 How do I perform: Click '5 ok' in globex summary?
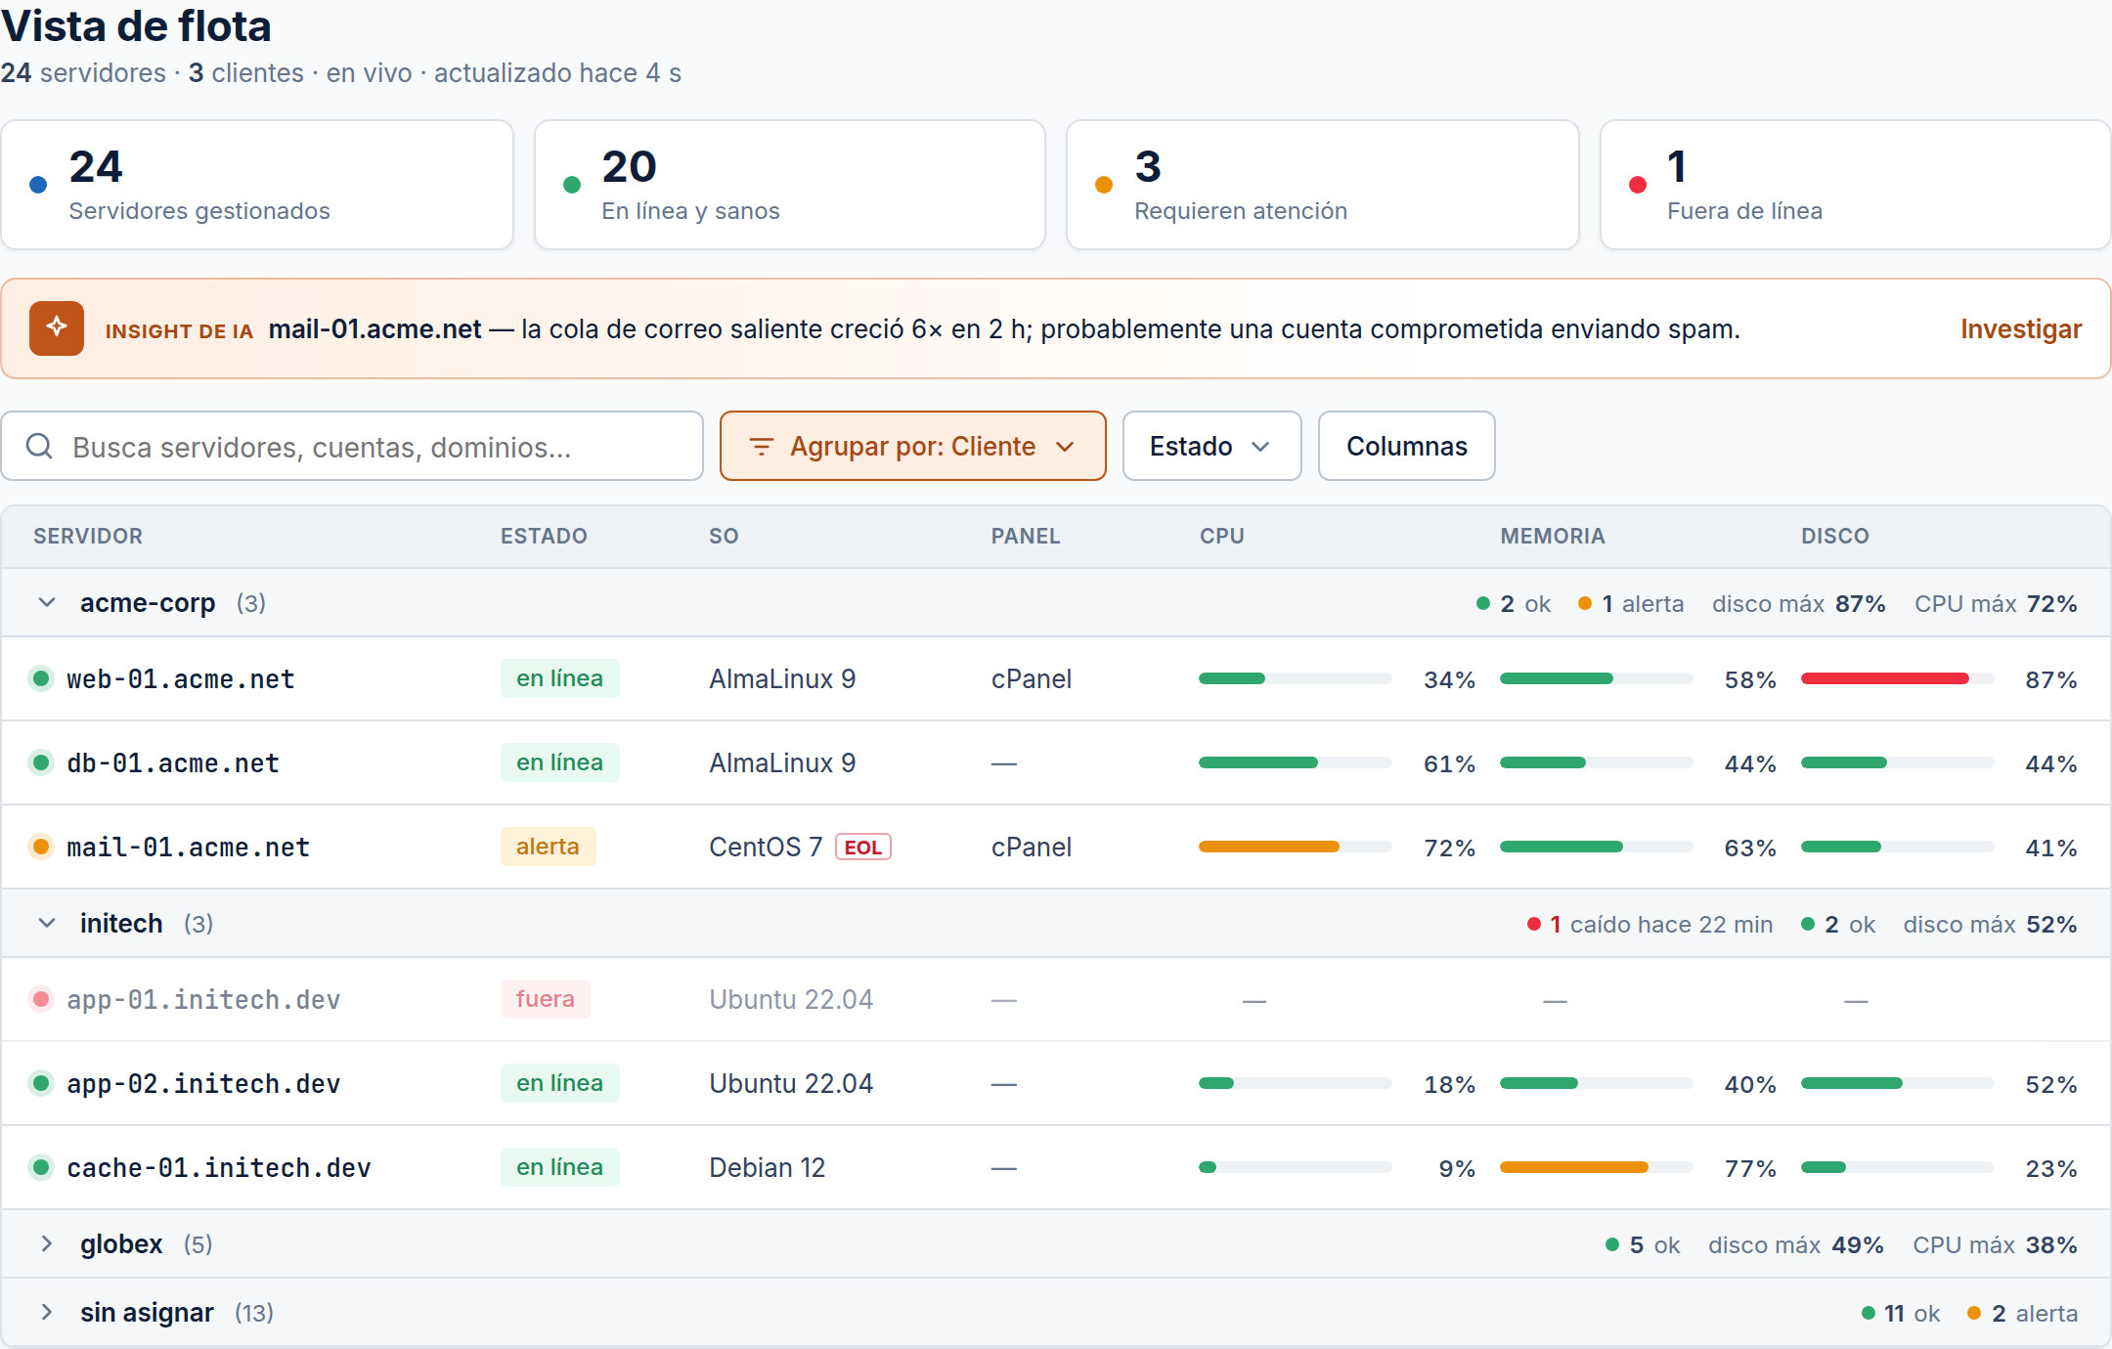[x=1643, y=1245]
